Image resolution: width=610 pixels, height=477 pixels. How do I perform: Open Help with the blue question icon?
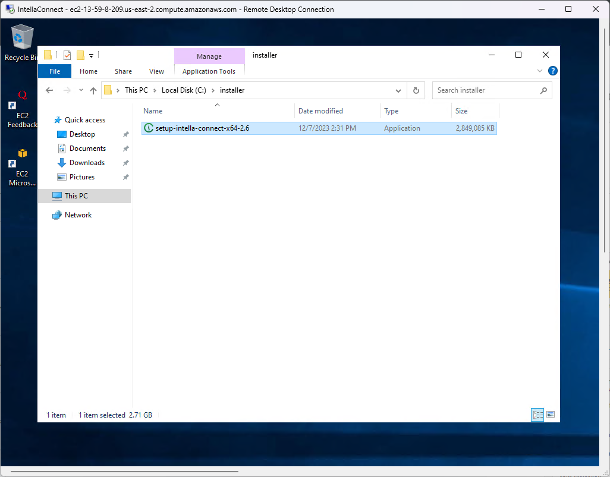[552, 71]
